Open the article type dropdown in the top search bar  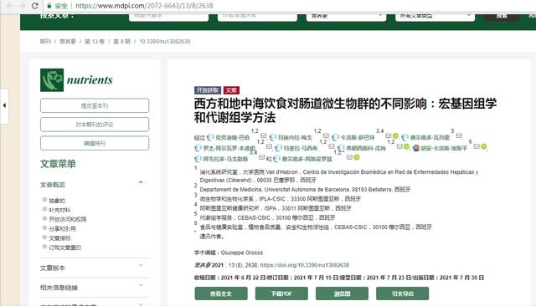click(x=435, y=17)
